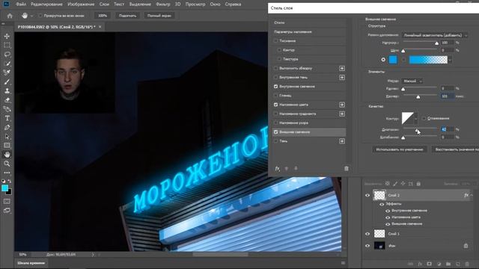479x269 pixels.
Task: Open the gradient picker dropdown arrow
Action: 450,60
